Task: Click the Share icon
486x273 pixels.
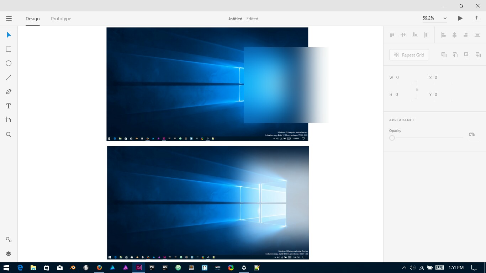Action: click(476, 18)
